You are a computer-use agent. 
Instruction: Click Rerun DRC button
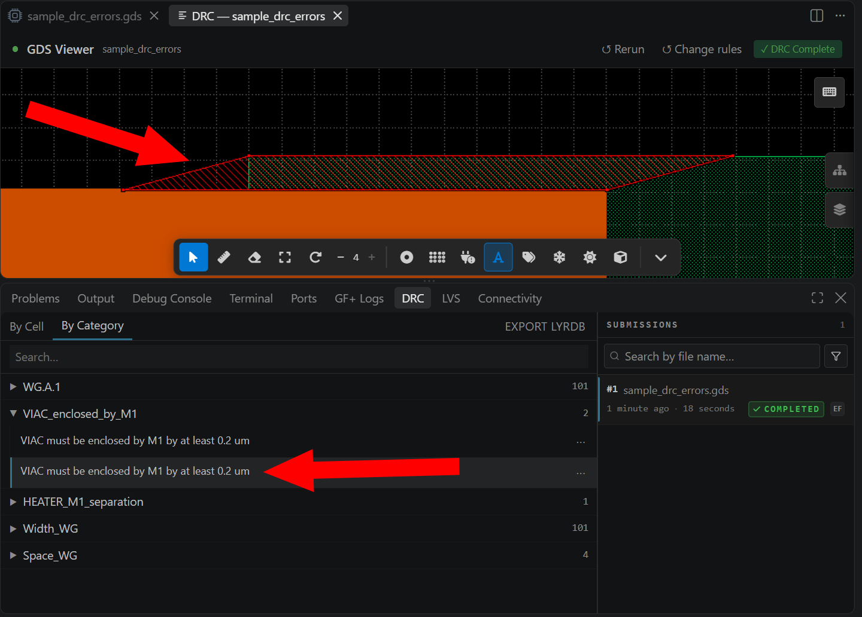[623, 49]
